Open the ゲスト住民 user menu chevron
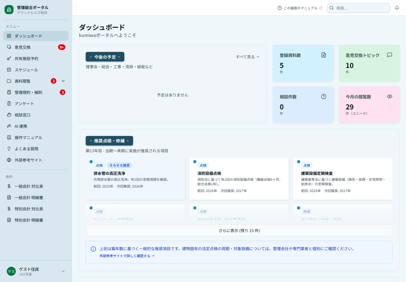 point(63,271)
